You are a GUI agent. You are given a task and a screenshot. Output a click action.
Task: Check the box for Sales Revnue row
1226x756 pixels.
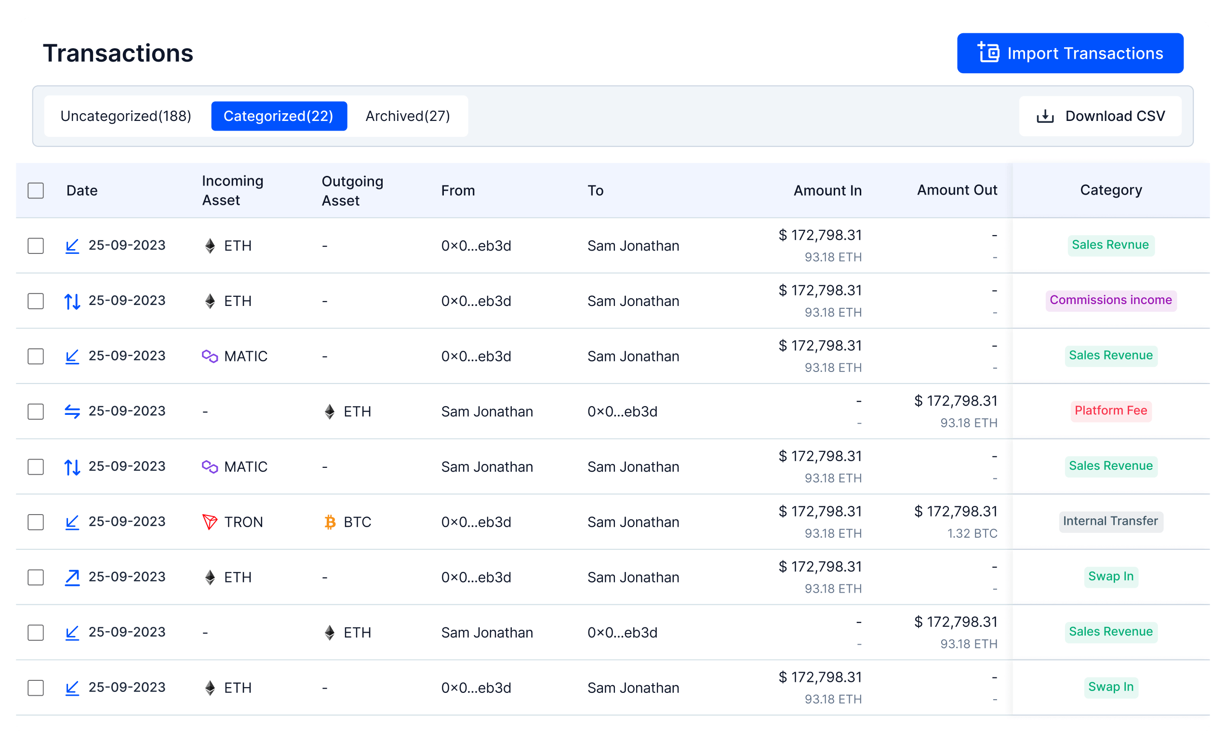pos(36,246)
